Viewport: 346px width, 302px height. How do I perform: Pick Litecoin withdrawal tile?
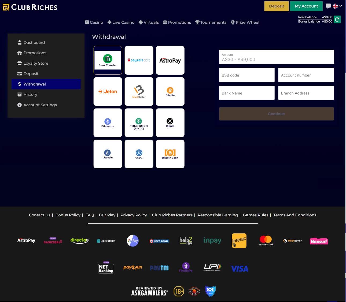click(x=108, y=154)
